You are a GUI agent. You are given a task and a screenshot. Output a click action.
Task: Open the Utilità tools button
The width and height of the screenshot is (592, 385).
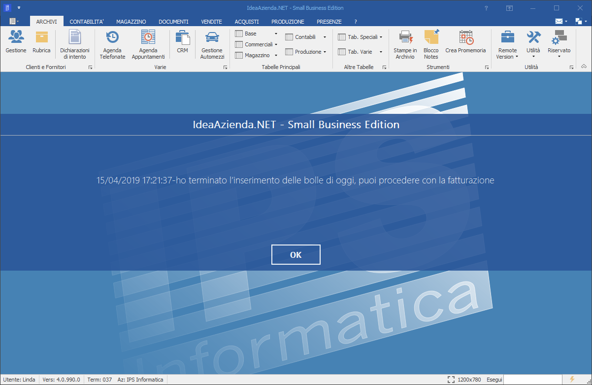pos(533,45)
